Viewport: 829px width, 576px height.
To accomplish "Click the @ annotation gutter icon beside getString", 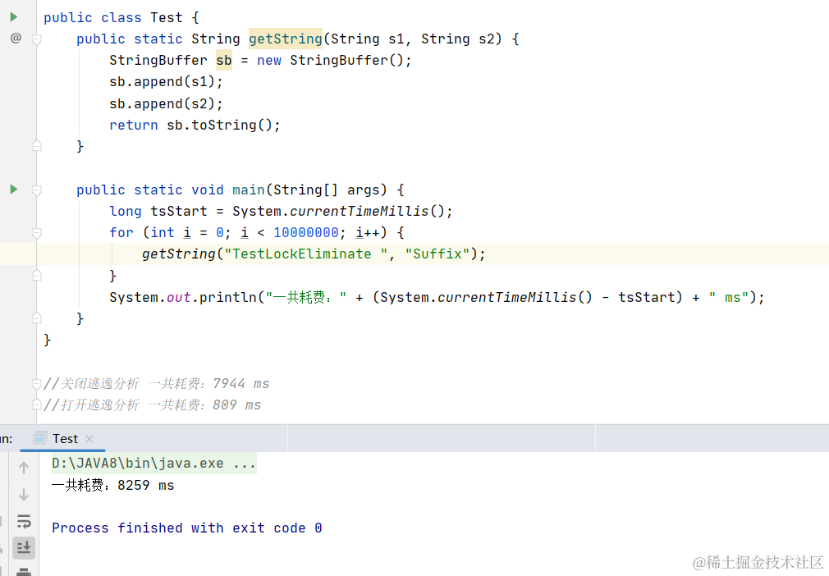I will click(16, 38).
